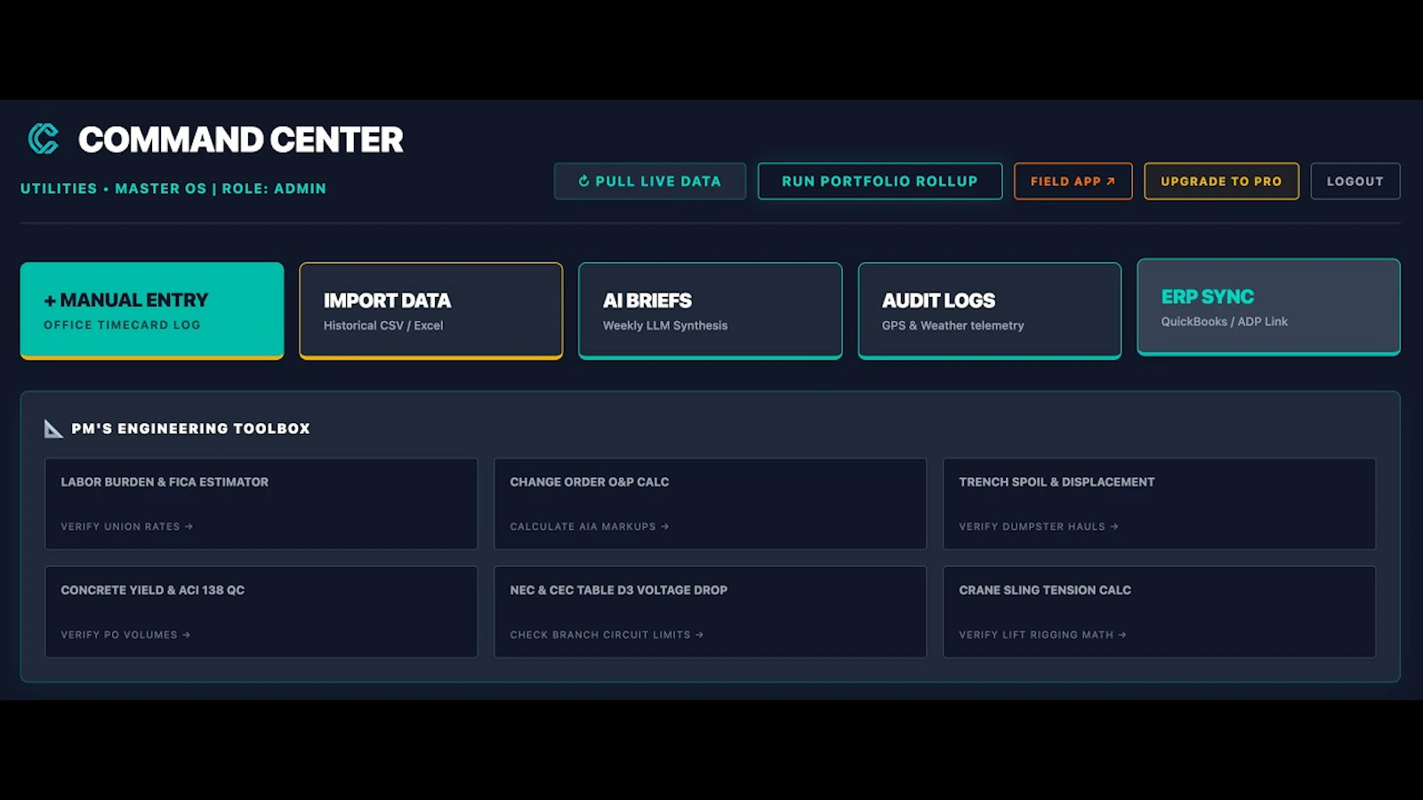Screen dimensions: 1423x800
Task: Click the Historical CSV / Excel subtitle
Action: tap(383, 326)
